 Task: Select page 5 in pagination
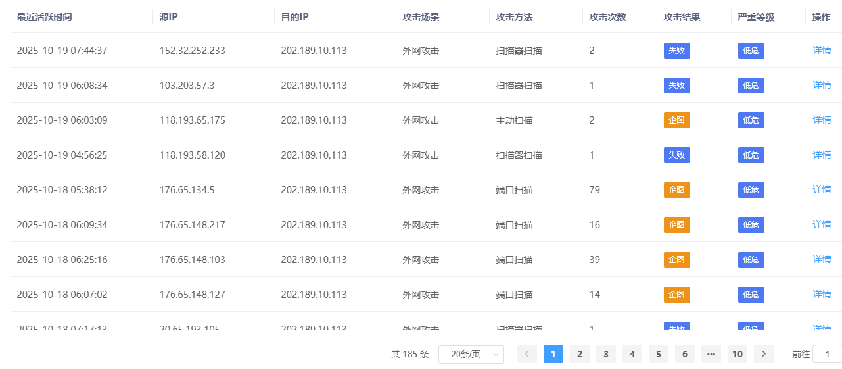point(658,354)
